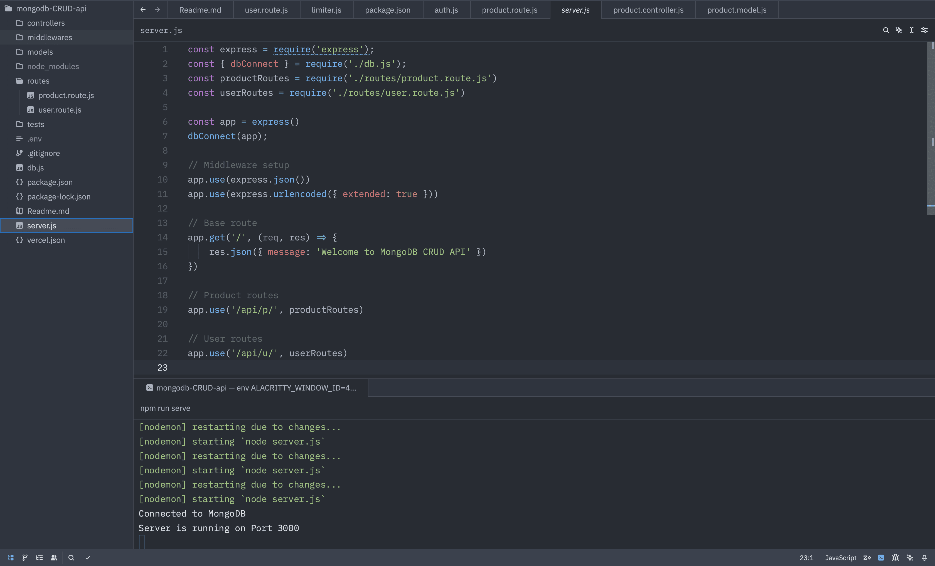Select the server.js editor tab
The width and height of the screenshot is (935, 566).
pyautogui.click(x=576, y=10)
